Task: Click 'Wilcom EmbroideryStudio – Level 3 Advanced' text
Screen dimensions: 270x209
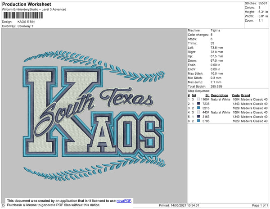Action: pos(34,9)
